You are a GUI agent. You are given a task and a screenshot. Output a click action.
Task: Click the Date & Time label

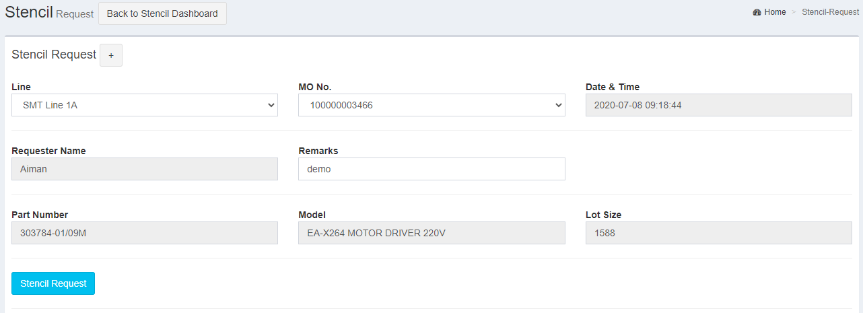point(613,87)
